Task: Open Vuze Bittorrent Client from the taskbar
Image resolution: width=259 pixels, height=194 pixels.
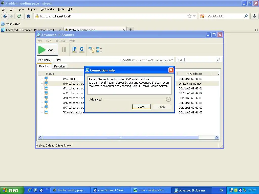Action: coord(111,190)
